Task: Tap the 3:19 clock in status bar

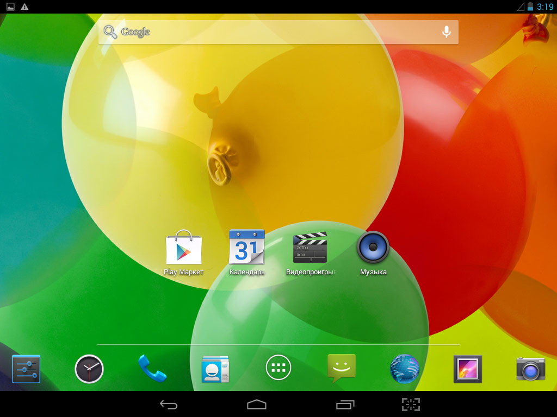Action: tap(545, 7)
